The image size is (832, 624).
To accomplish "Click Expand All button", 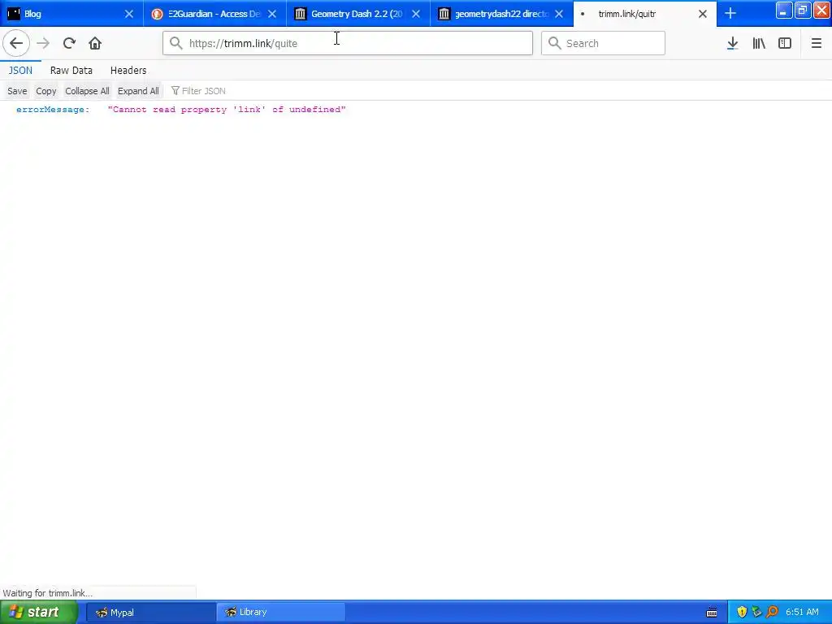I will [138, 91].
